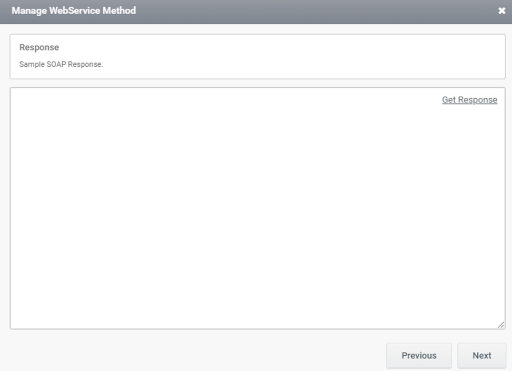512x371 pixels.
Task: Click the Get Response link
Action: pyautogui.click(x=469, y=100)
